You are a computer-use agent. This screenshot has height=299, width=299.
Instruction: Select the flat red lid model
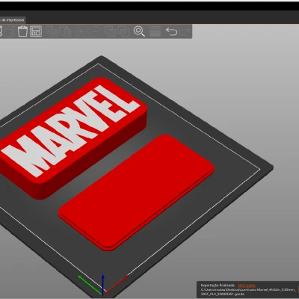[136, 192]
